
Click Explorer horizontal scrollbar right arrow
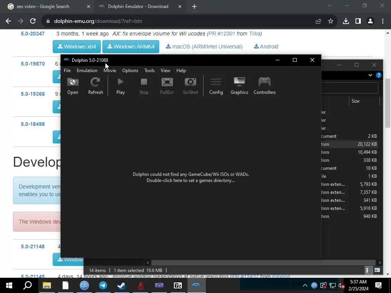380,262
